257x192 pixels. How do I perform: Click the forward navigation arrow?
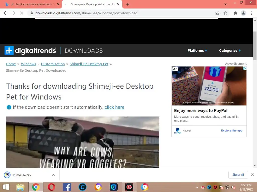click(x=14, y=13)
